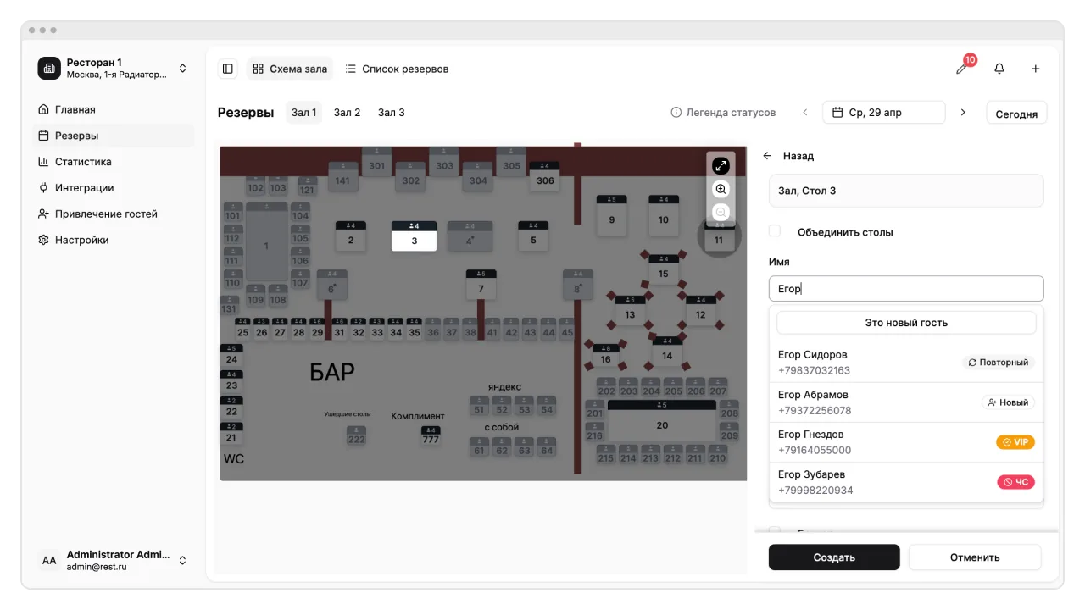Click the AA user avatar

tap(49, 560)
